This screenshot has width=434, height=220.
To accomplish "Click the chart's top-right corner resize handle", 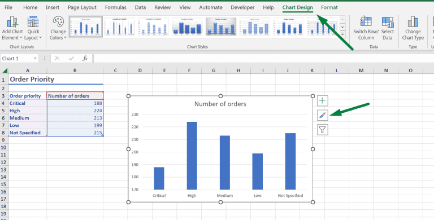I will click(x=313, y=96).
